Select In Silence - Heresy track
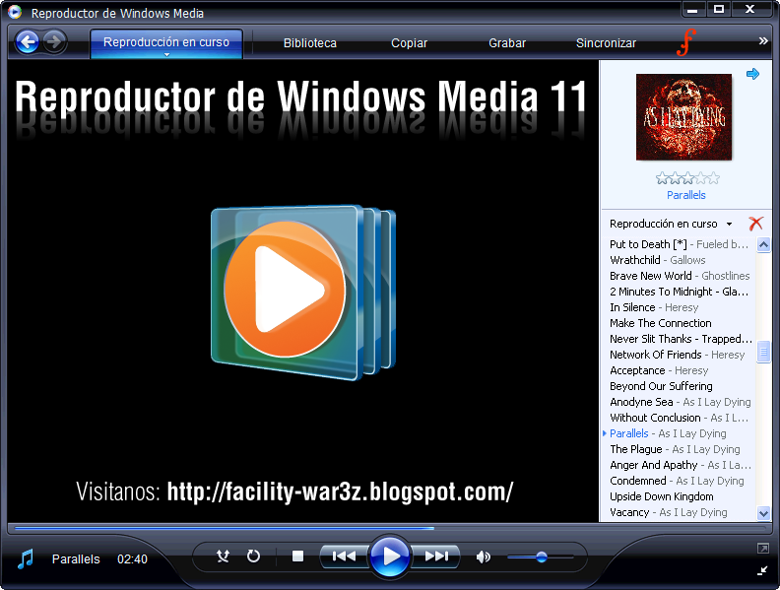 (654, 307)
